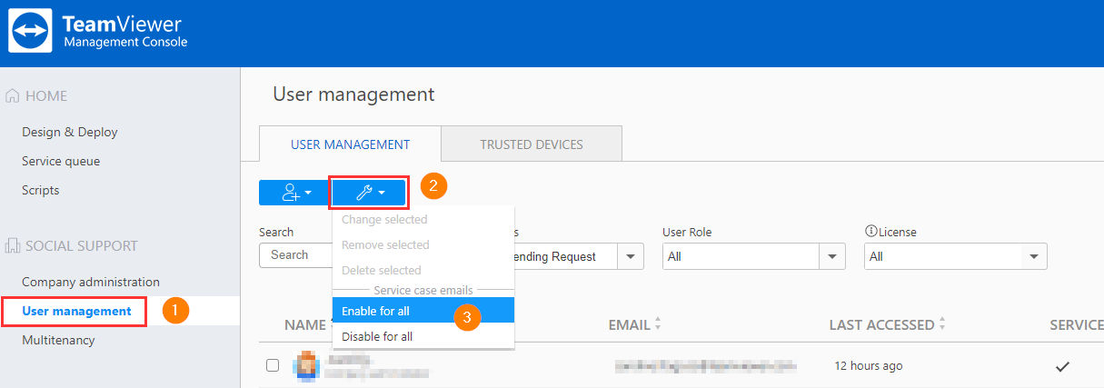
Task: Open Company administration in sidebar
Action: click(91, 282)
